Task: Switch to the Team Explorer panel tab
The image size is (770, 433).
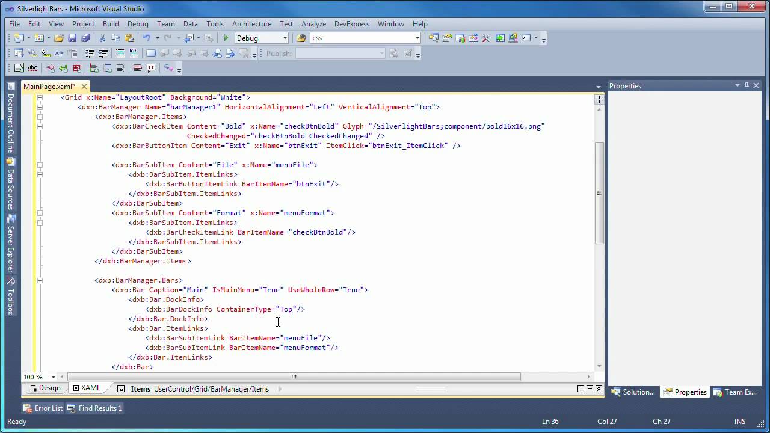Action: point(735,392)
